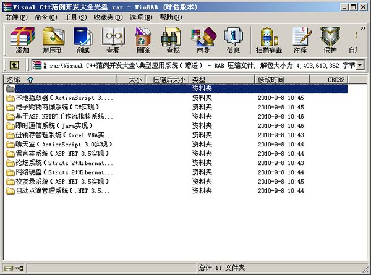Sort by 修改时间 column header
This screenshot has height=275, width=371.
[x=282, y=80]
